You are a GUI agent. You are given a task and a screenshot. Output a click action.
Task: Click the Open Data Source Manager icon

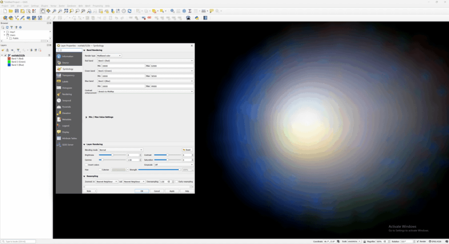pos(5,18)
